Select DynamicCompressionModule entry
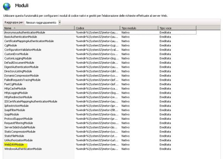Image resolution: width=223 pixels, height=159 pixels. [x=22, y=75]
